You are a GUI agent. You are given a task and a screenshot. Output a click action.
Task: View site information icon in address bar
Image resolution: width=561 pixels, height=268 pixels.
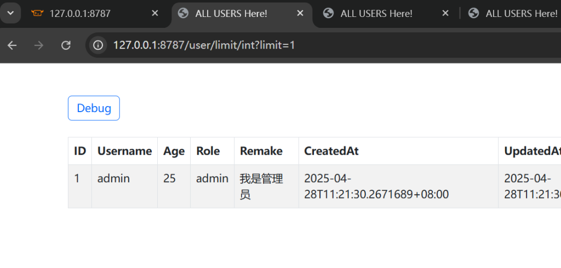pyautogui.click(x=99, y=45)
